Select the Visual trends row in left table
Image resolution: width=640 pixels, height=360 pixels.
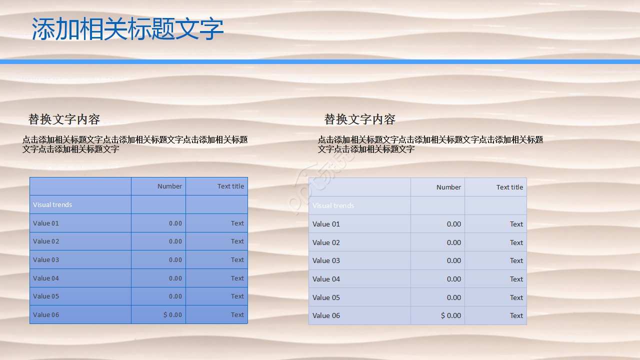[x=52, y=204]
